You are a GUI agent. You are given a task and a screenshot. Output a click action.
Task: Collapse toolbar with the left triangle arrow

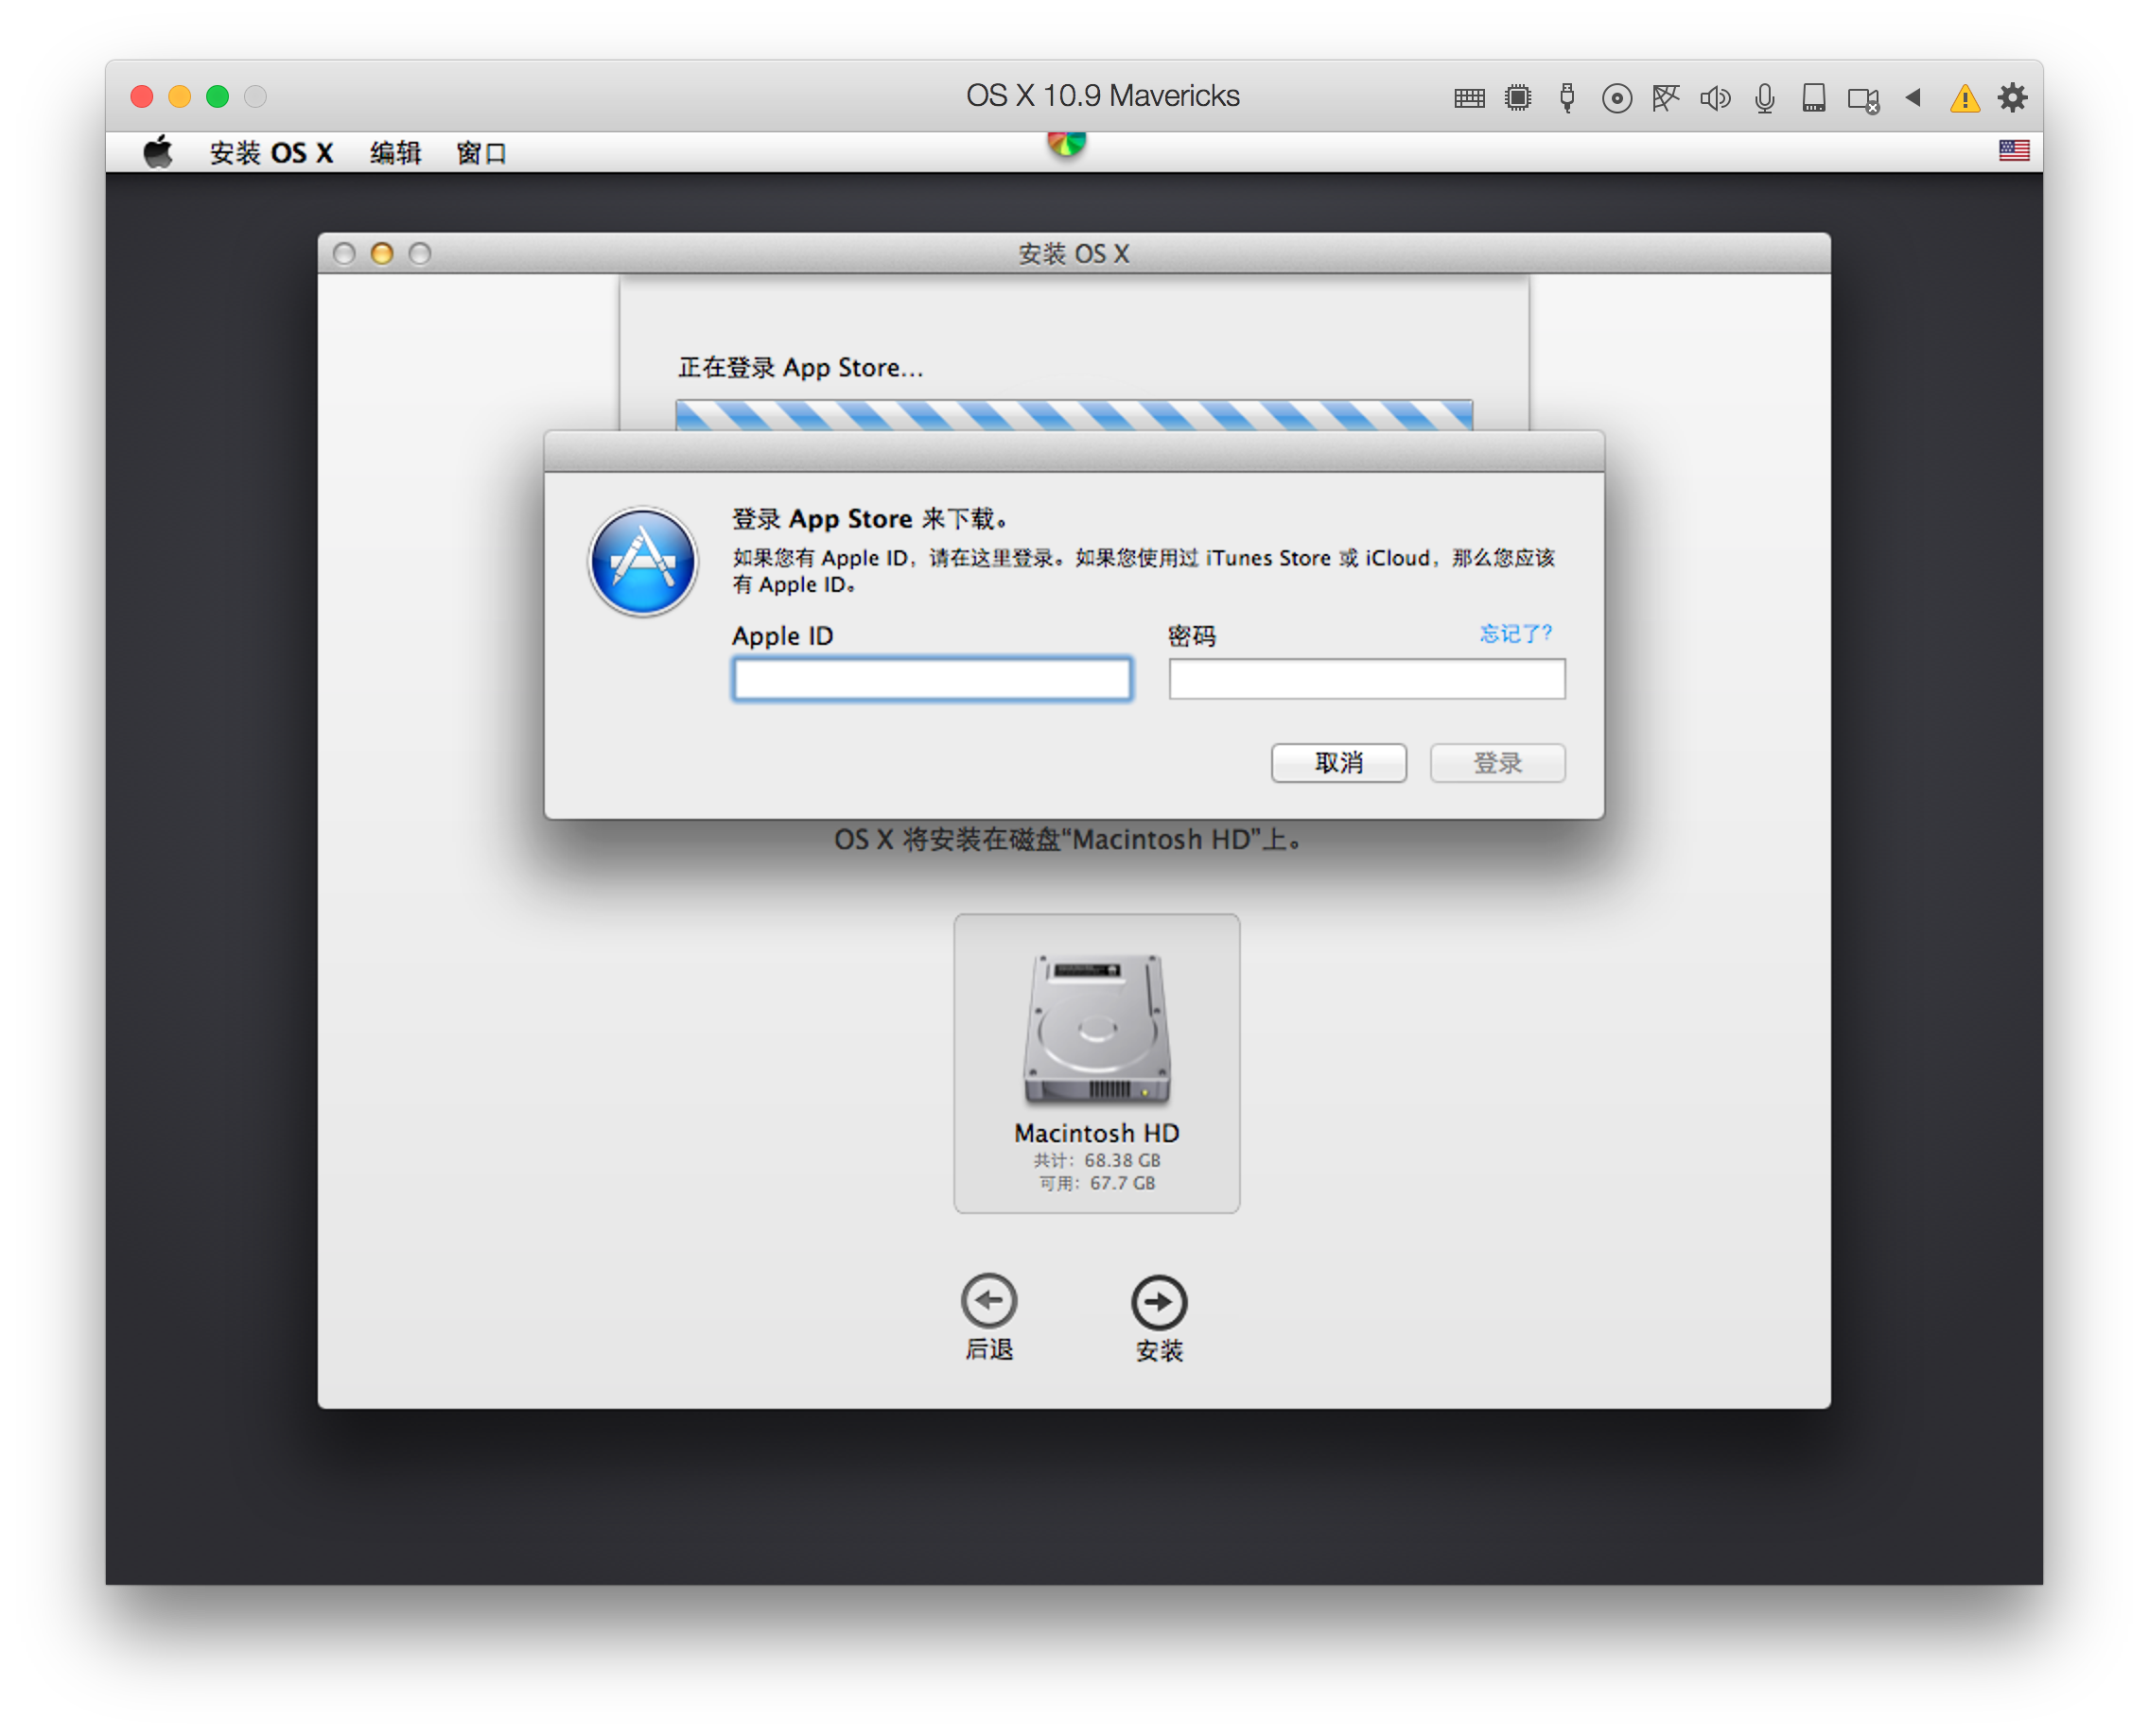pyautogui.click(x=1913, y=98)
